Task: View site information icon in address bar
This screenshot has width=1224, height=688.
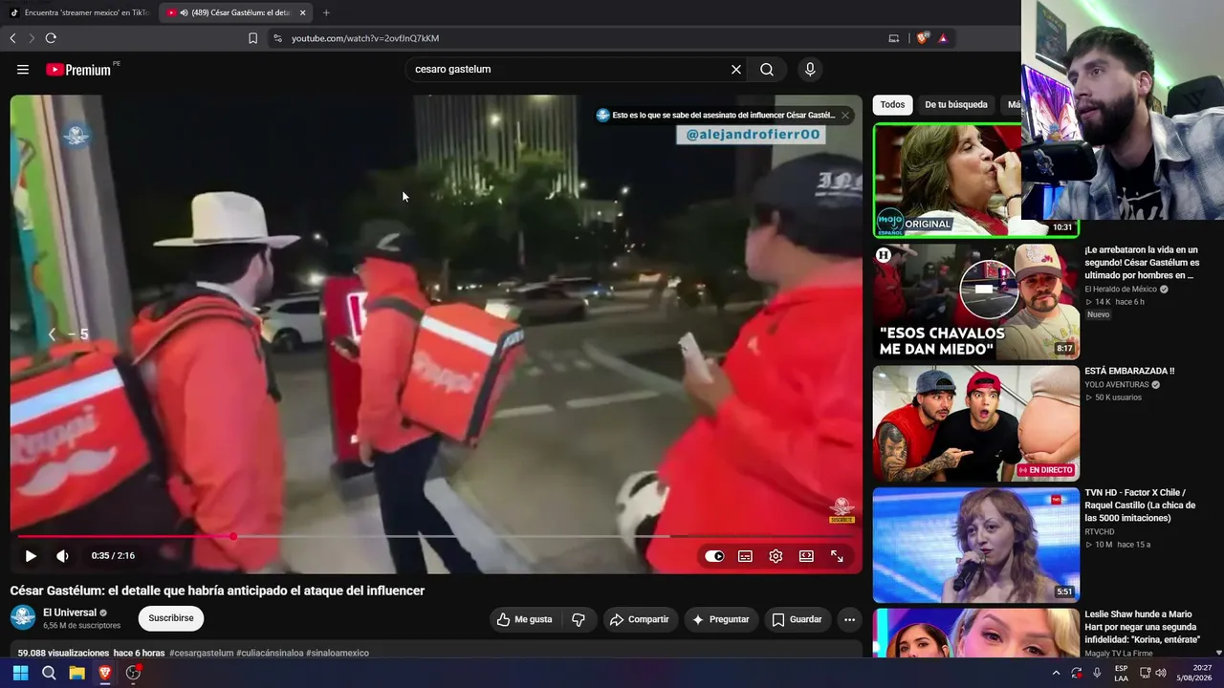Action: (277, 38)
